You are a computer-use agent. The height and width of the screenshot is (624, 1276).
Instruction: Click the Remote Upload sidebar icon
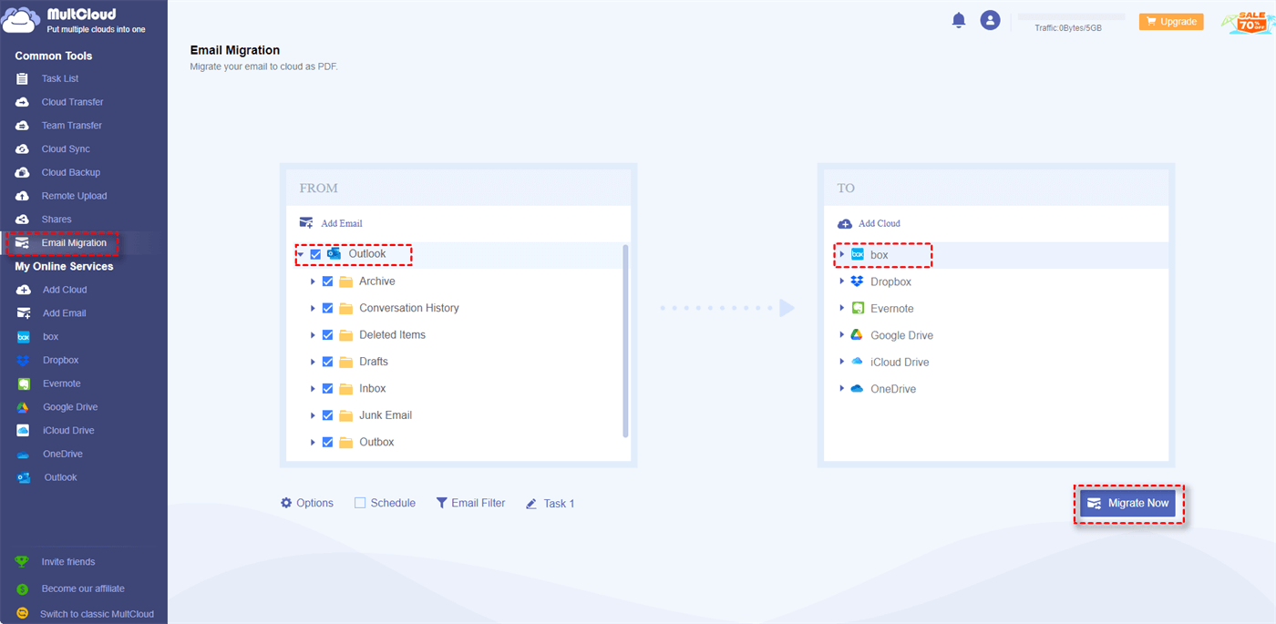click(23, 196)
